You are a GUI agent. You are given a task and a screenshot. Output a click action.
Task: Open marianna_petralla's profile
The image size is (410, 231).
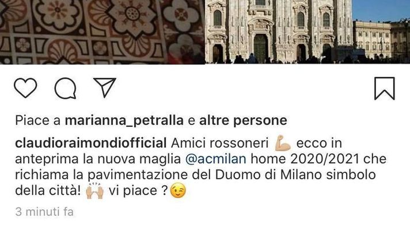[124, 120]
